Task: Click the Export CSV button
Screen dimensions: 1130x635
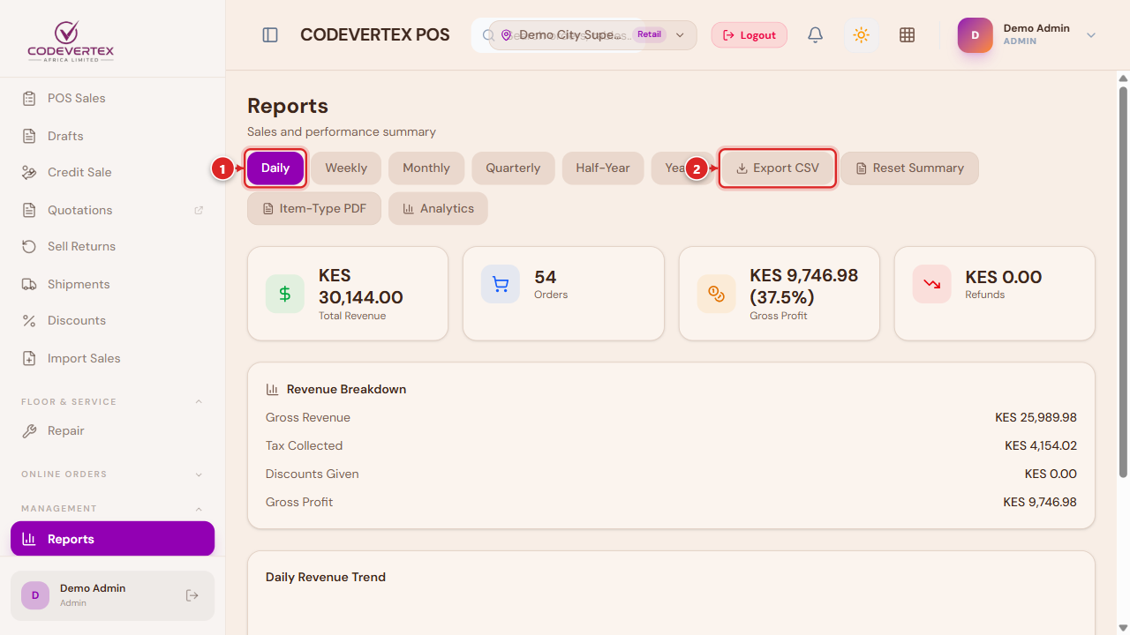Action: coord(778,168)
